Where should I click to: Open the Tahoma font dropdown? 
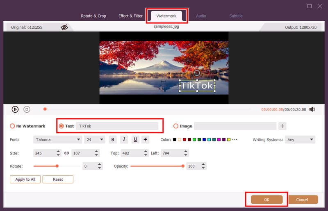pos(57,140)
